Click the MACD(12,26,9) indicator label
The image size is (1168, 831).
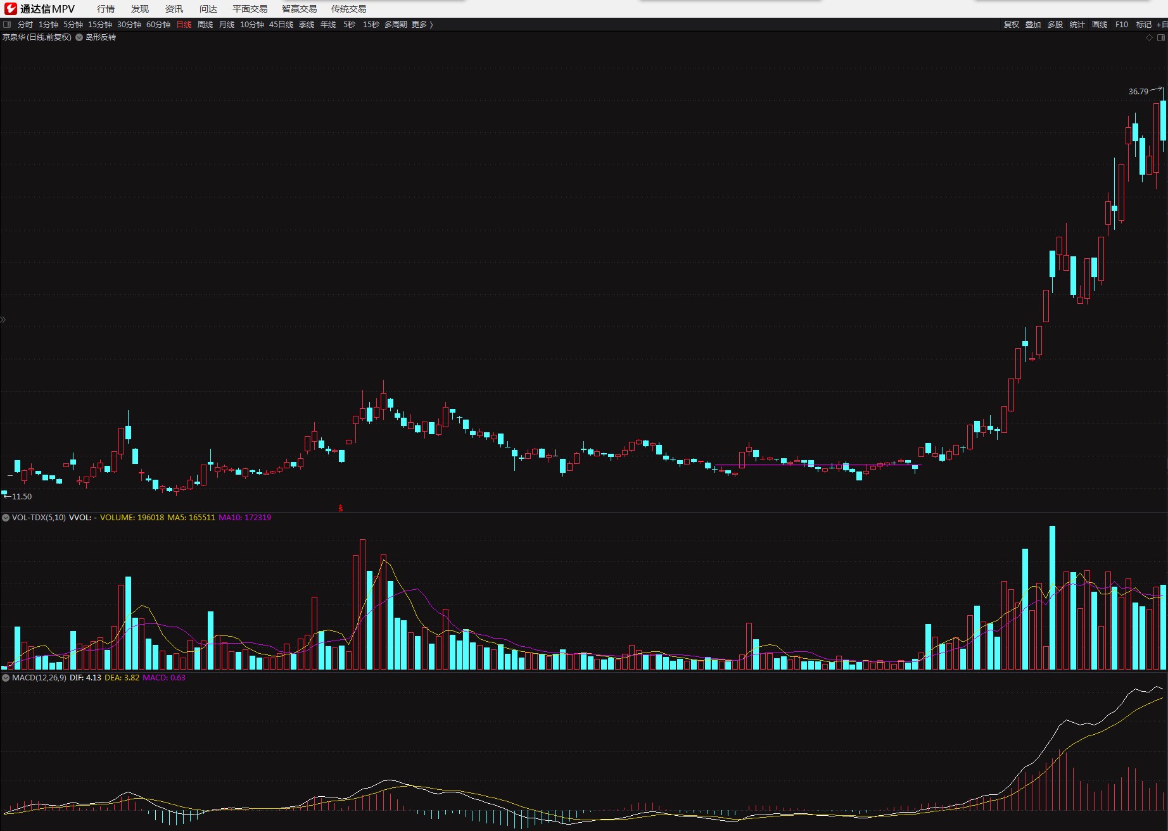click(39, 678)
